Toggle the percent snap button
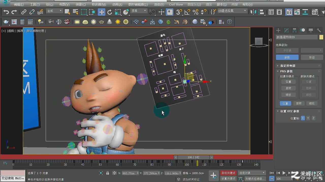The width and height of the screenshot is (325, 182). pyautogui.click(x=196, y=12)
